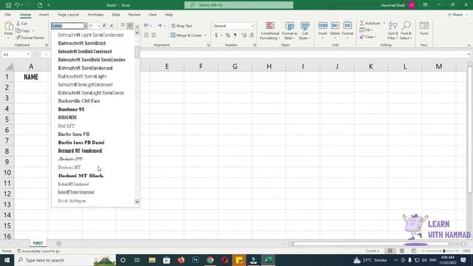This screenshot has height=266, width=473.
Task: Open Conditional Formatting menu
Action: [270, 30]
